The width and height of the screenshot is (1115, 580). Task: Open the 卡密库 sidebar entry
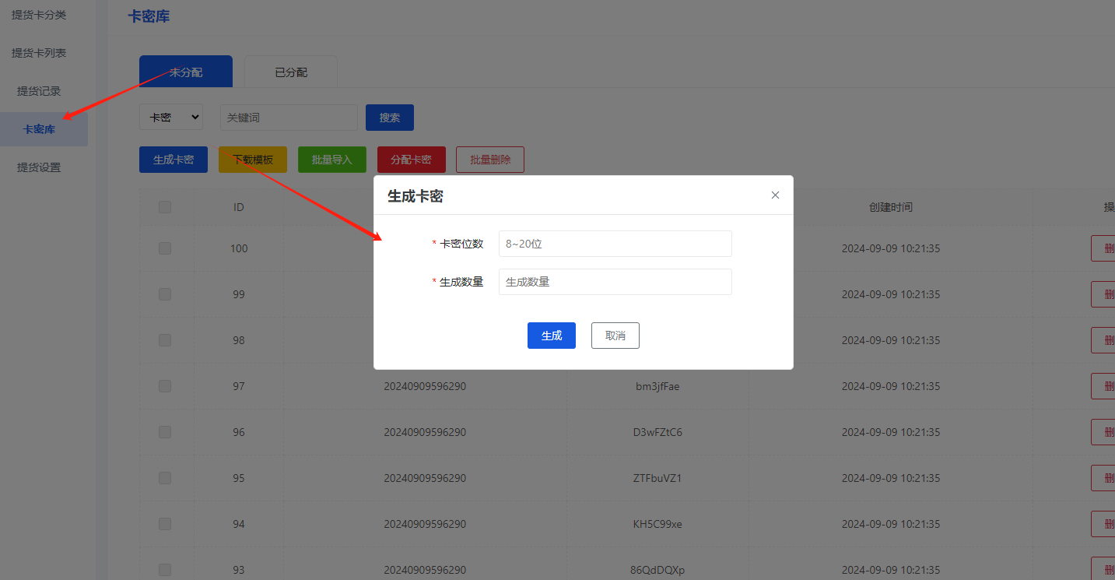[37, 128]
